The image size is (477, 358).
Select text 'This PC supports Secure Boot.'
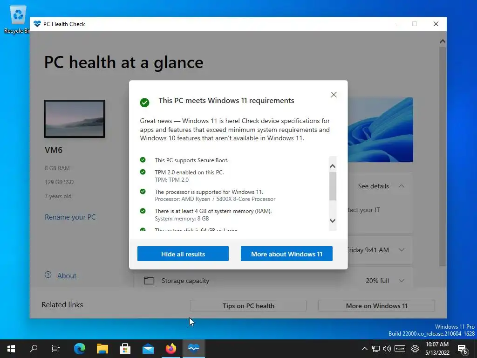tap(191, 160)
